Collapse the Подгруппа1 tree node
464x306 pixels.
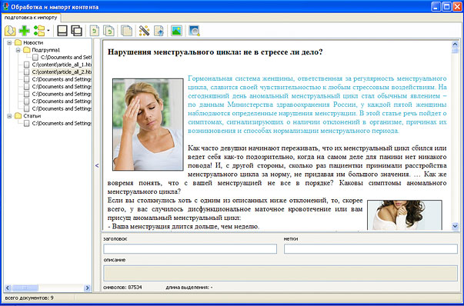click(18, 50)
